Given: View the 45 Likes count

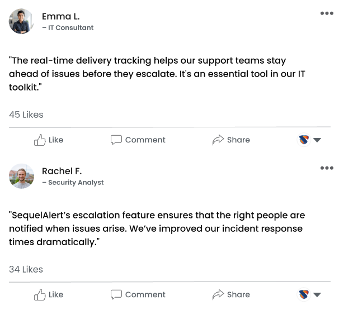Looking at the screenshot, I should click(26, 115).
